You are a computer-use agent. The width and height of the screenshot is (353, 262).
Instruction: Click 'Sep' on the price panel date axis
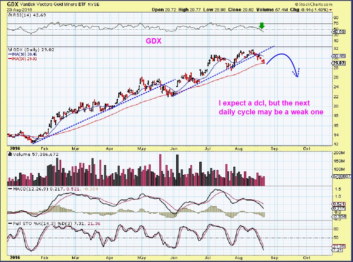point(274,149)
